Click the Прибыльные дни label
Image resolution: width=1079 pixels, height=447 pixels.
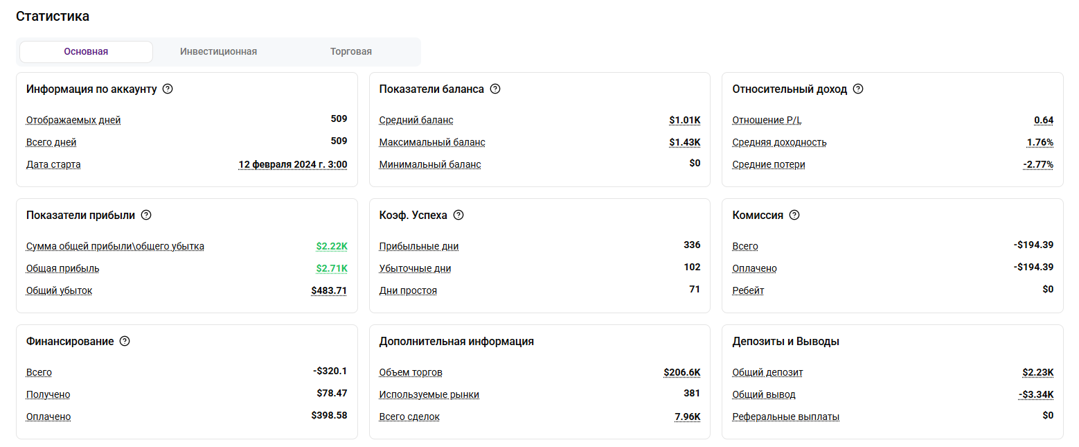tap(418, 246)
